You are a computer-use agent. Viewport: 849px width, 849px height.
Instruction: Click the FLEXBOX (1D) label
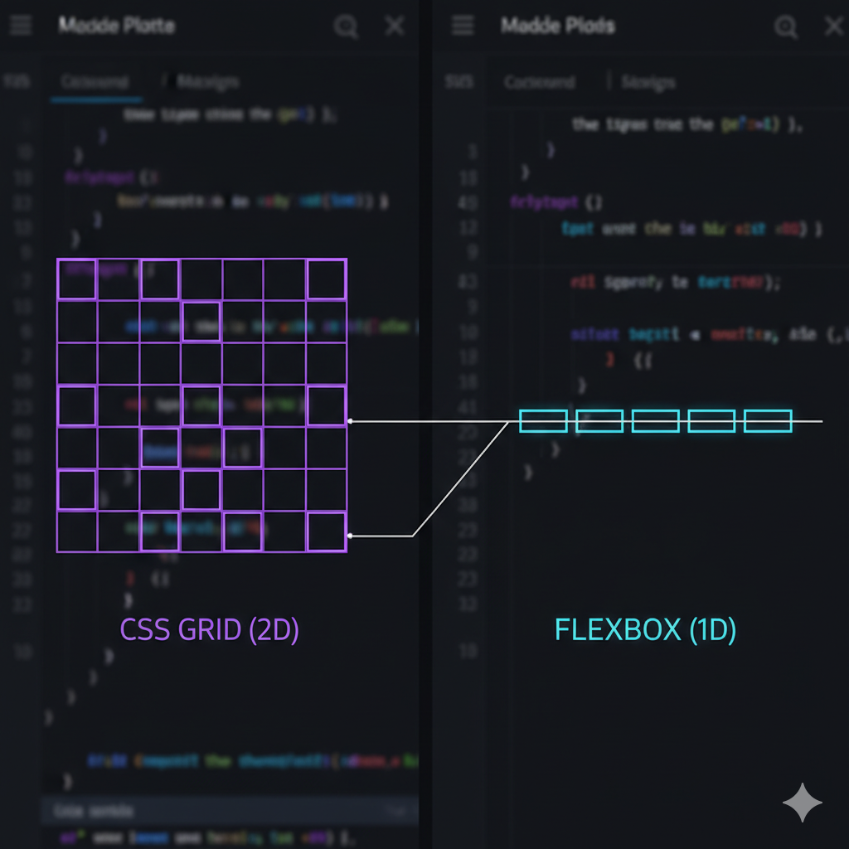point(645,630)
